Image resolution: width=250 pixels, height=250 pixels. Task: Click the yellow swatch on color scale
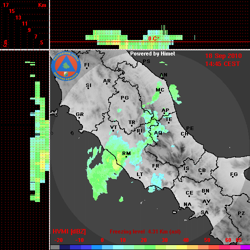pyautogui.click(x=181, y=247)
